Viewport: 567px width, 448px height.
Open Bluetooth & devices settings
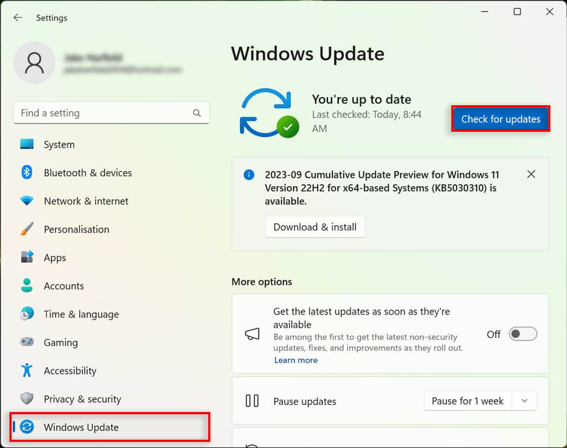111,172
